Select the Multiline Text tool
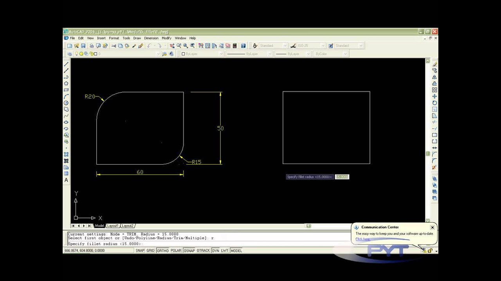 click(x=66, y=180)
